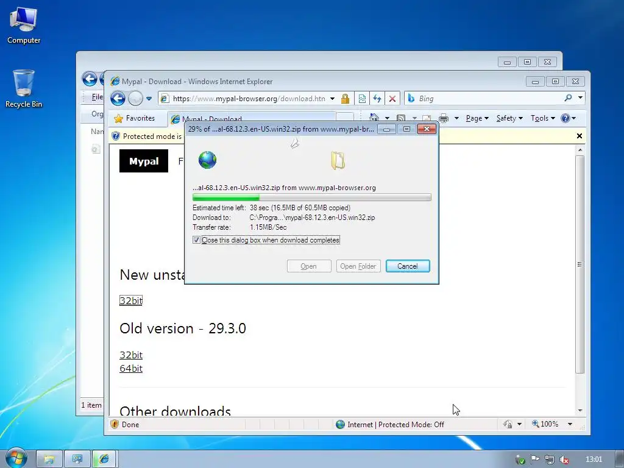Click the disabled Open Folder button

(x=358, y=266)
